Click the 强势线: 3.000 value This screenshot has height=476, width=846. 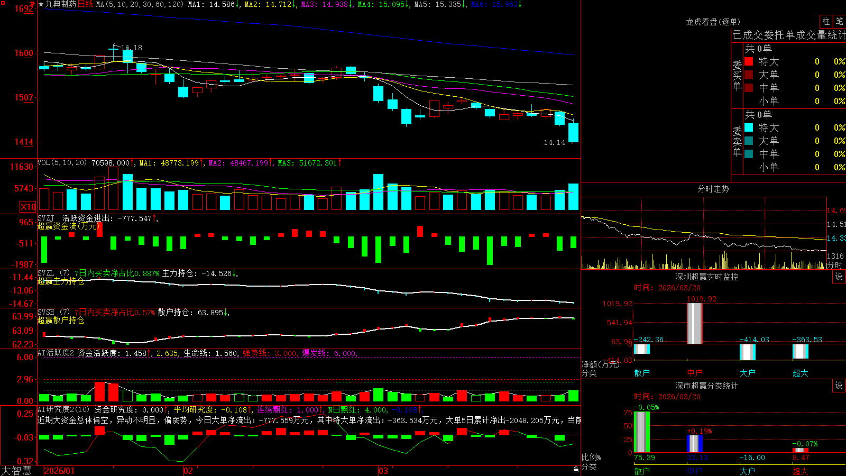click(x=270, y=353)
